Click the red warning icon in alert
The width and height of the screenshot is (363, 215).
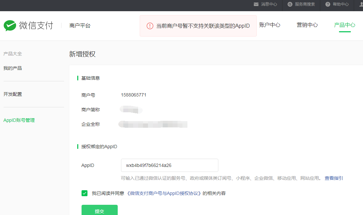[x=150, y=26]
